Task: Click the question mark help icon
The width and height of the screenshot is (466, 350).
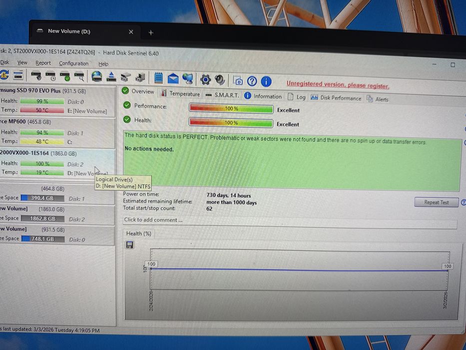Action: pos(252,81)
